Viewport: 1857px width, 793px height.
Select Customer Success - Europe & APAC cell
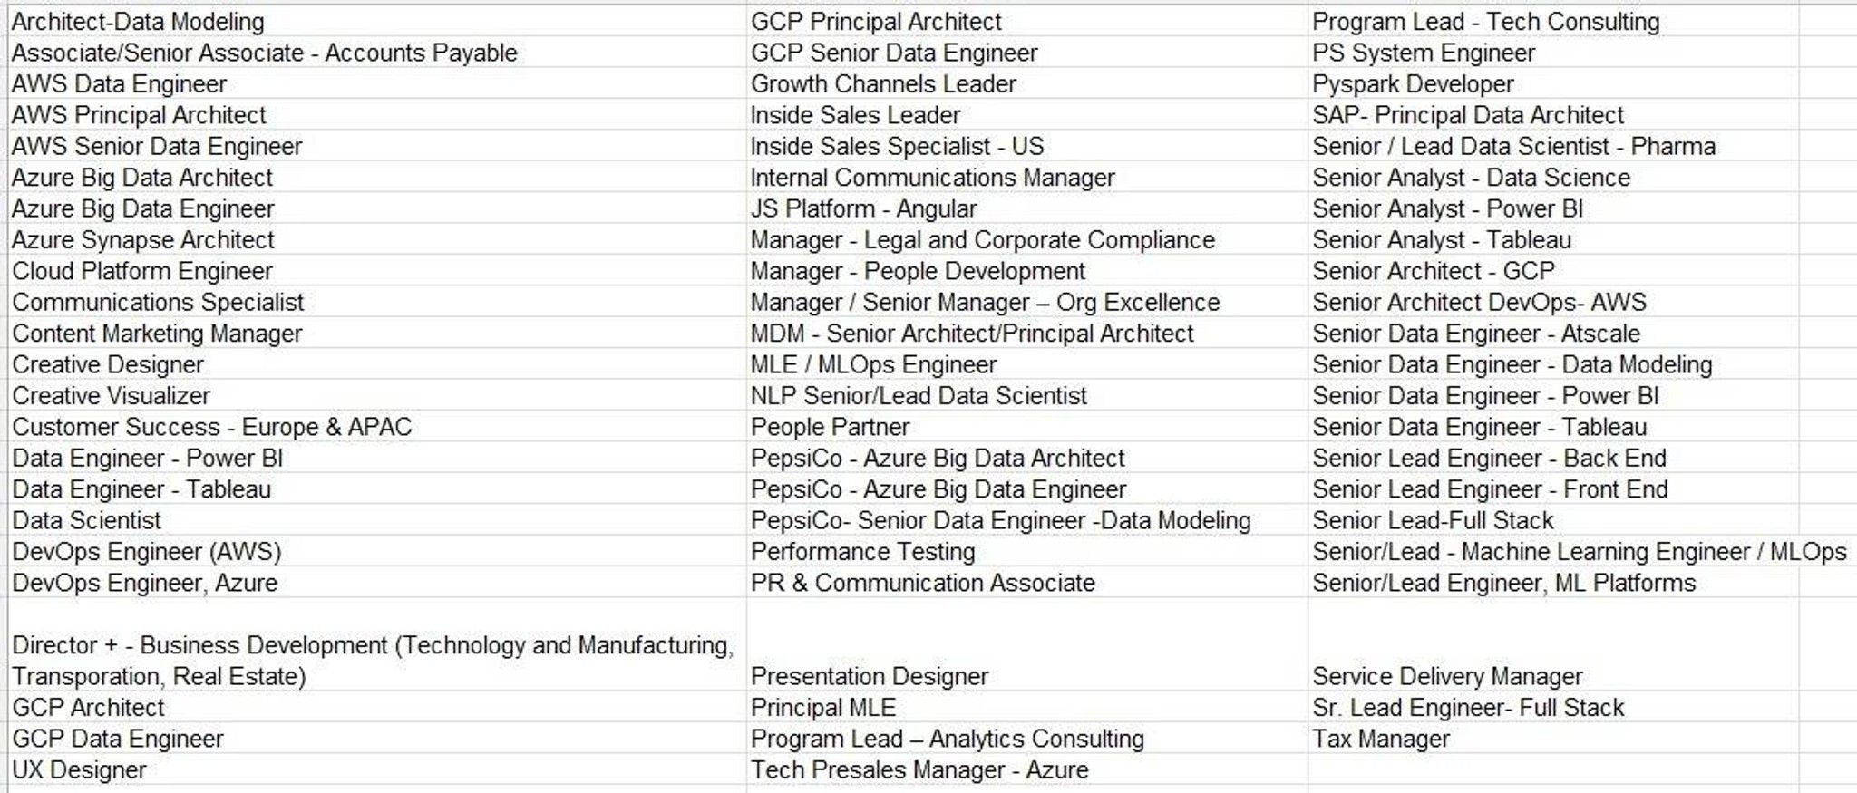pos(377,427)
